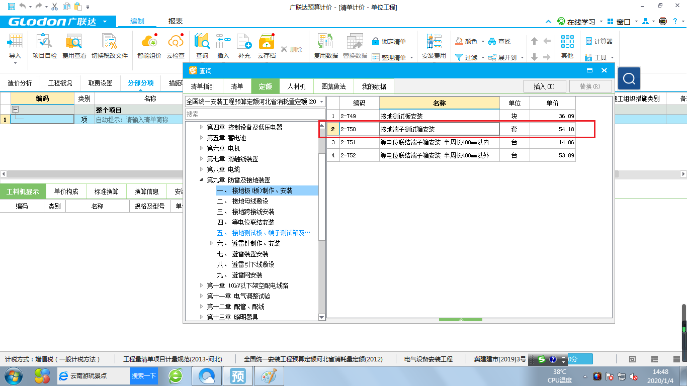Switch to 单价构成 tab
The width and height of the screenshot is (687, 386).
[66, 191]
